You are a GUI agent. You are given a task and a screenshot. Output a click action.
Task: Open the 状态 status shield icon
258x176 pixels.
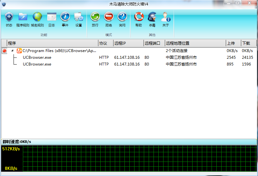[9, 19]
